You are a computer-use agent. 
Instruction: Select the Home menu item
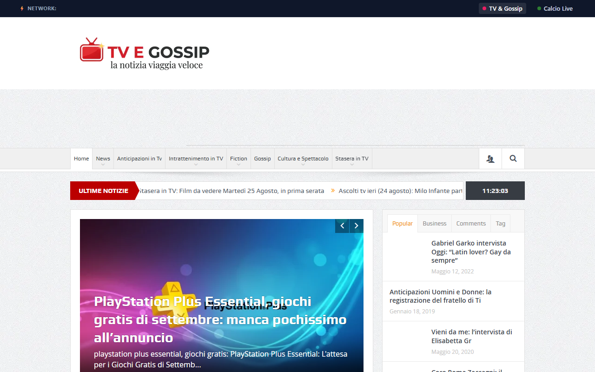click(81, 159)
